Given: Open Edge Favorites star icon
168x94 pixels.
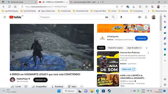Looking at the screenshot, I should 146,7.
